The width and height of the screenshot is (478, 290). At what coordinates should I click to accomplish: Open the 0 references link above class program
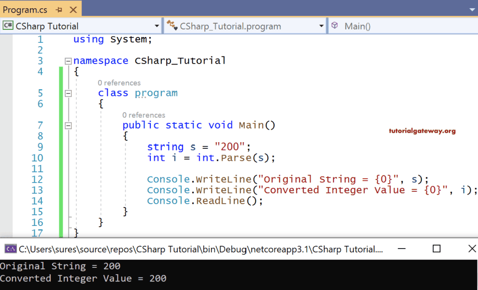(119, 83)
